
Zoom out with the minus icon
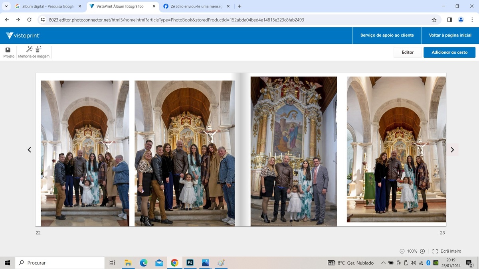click(x=402, y=251)
